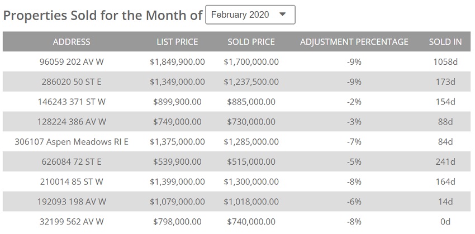Select the 96059 202 AV W address
The height and width of the screenshot is (234, 475).
point(72,62)
